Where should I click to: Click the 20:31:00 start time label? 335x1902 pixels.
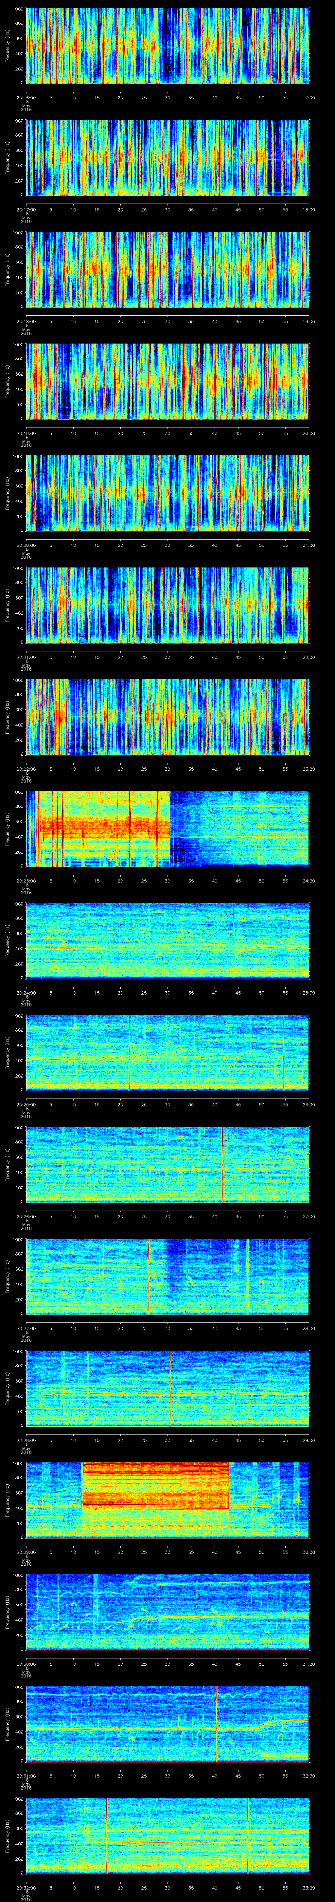pyautogui.click(x=26, y=1776)
